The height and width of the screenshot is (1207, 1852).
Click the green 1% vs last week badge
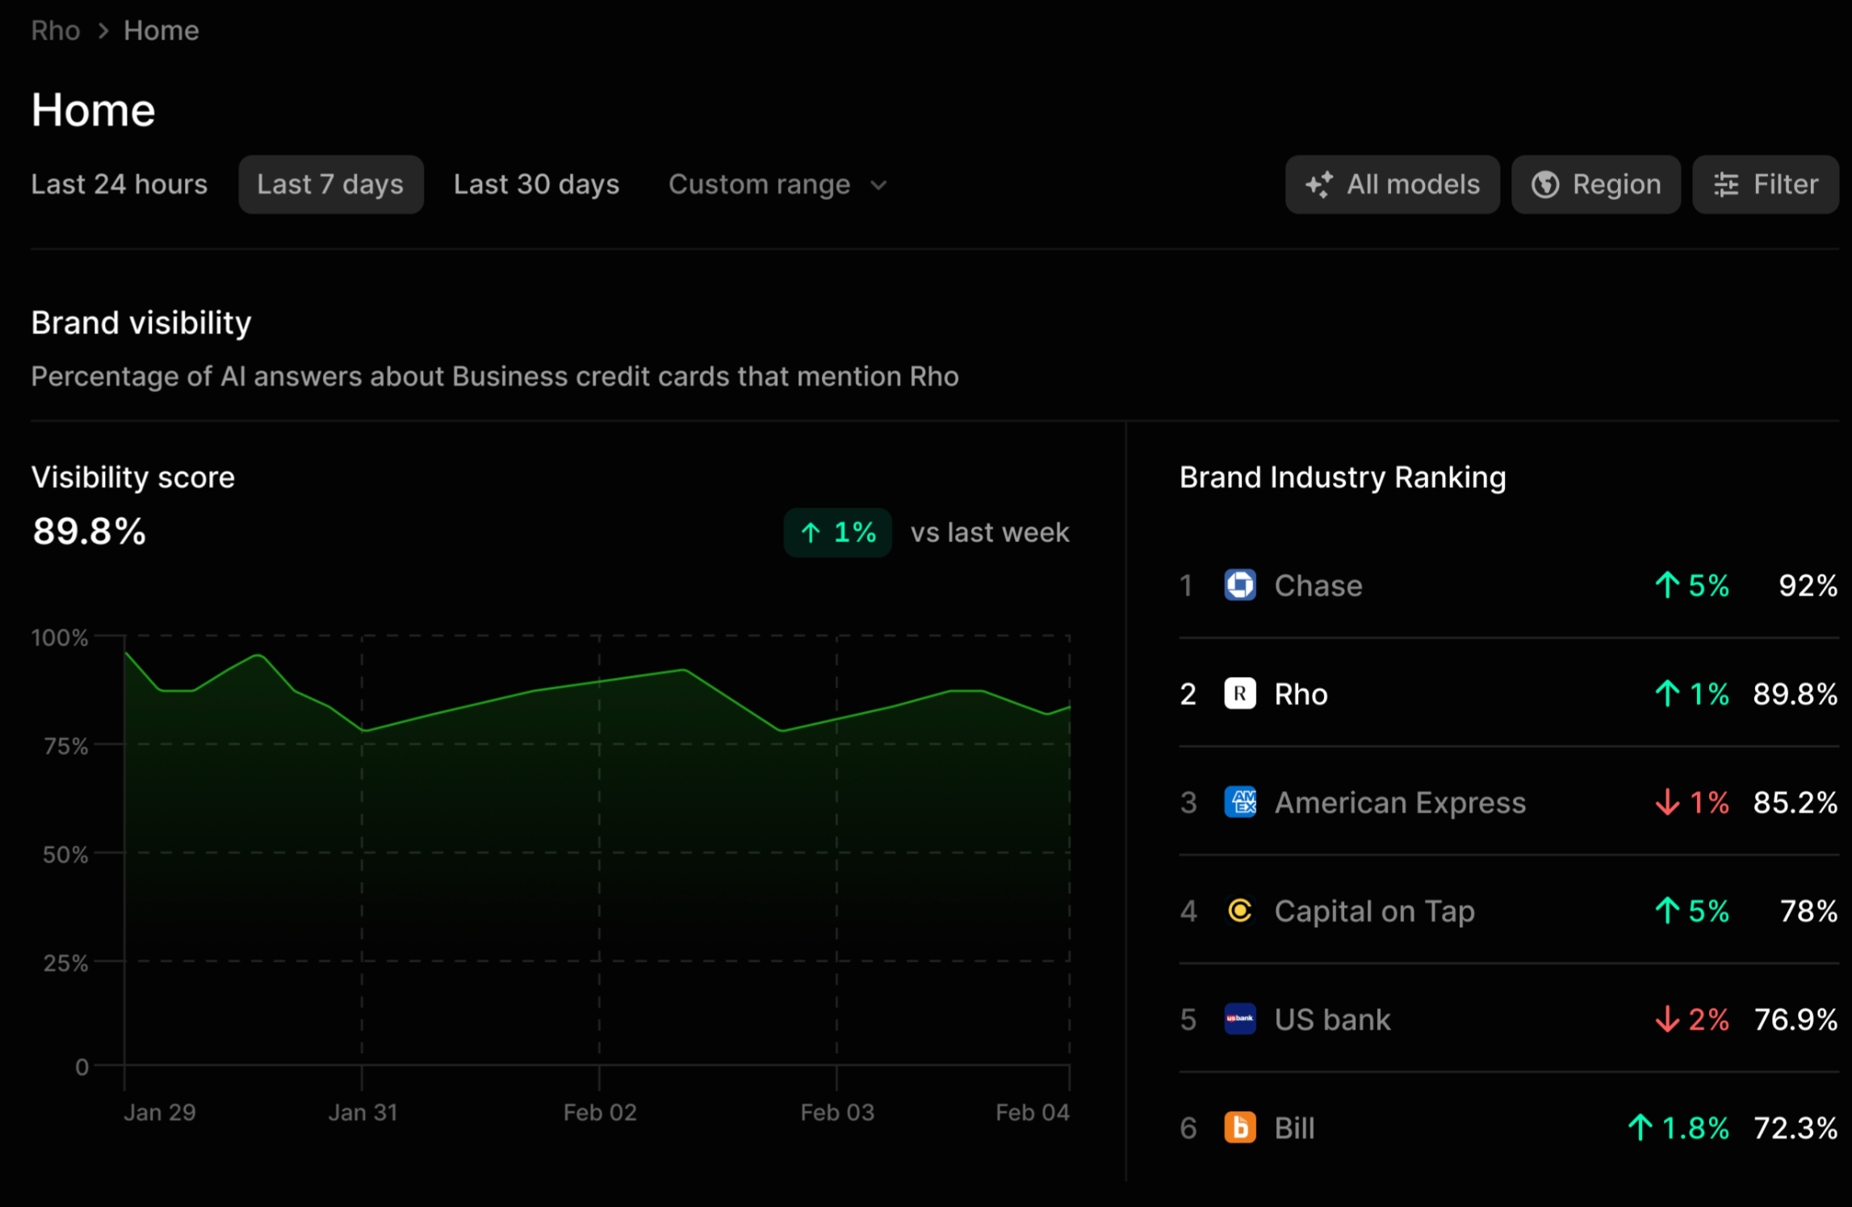[837, 532]
